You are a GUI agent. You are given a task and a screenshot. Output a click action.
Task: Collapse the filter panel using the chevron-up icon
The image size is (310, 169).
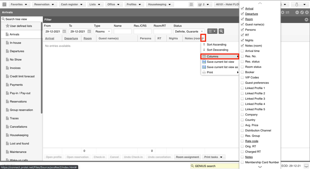[x=306, y=20]
